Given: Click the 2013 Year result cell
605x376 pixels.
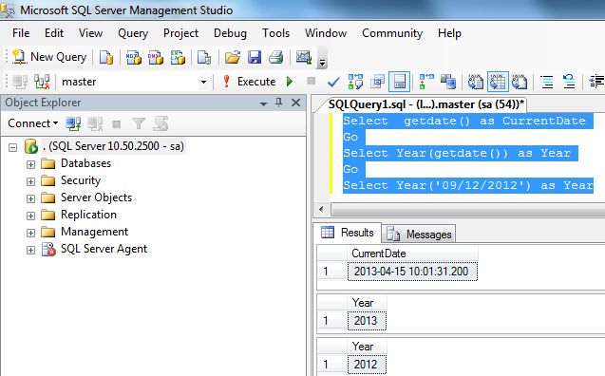Looking at the screenshot, I should pyautogui.click(x=367, y=321).
